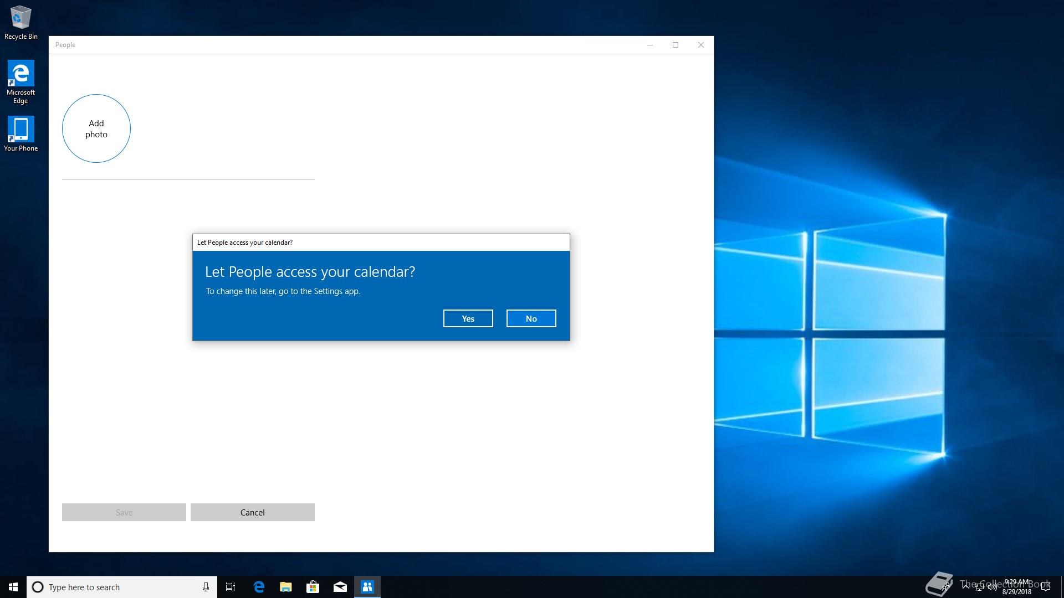Click the Windows Start button
Image resolution: width=1064 pixels, height=598 pixels.
(x=13, y=587)
